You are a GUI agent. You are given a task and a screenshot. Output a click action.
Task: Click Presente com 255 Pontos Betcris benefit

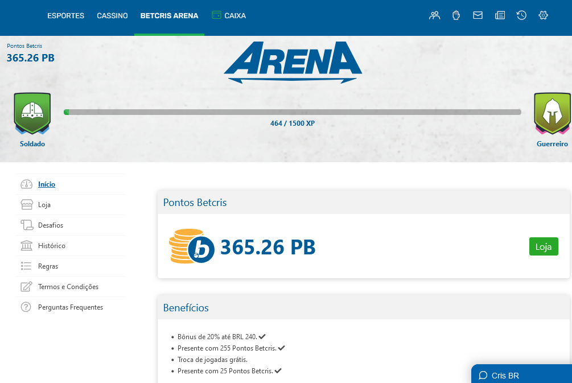pyautogui.click(x=227, y=348)
